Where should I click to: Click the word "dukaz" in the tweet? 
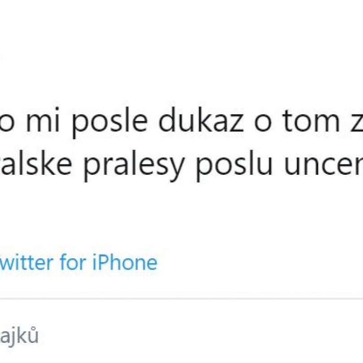(201, 120)
